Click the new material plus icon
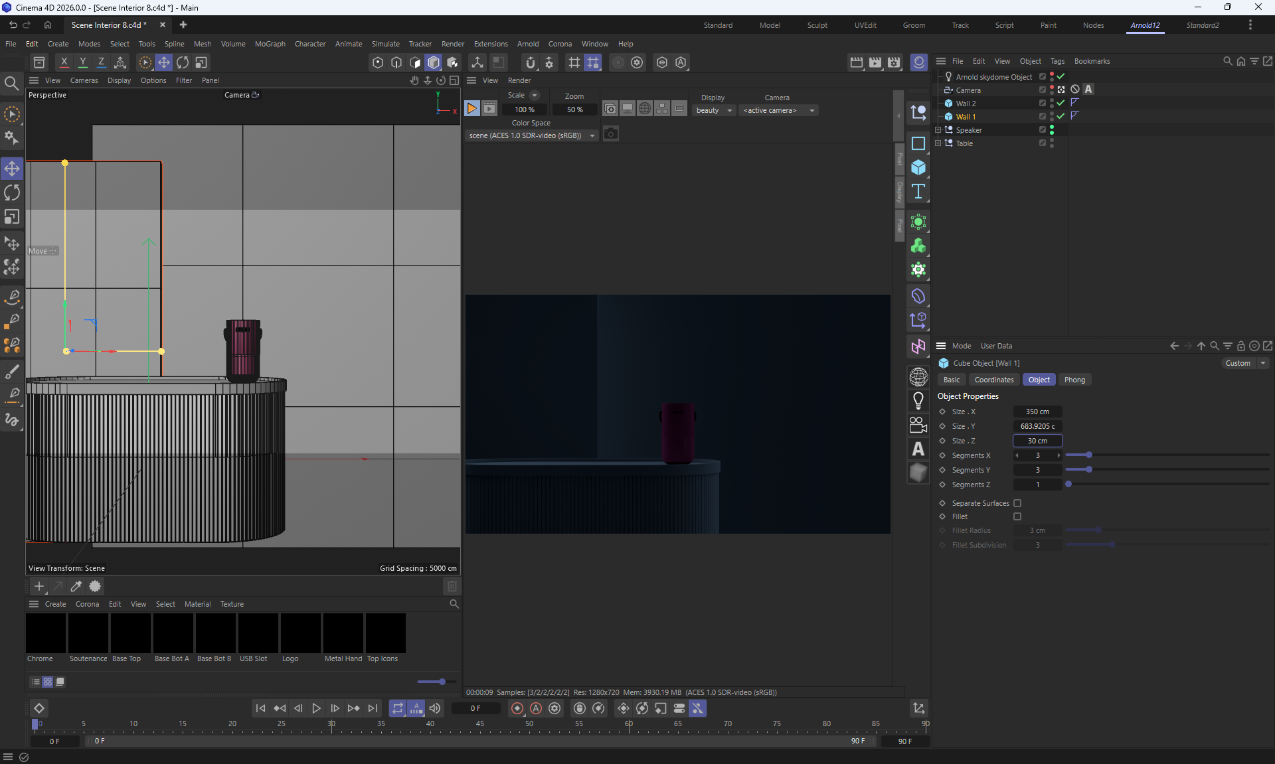The width and height of the screenshot is (1275, 764). coord(39,586)
